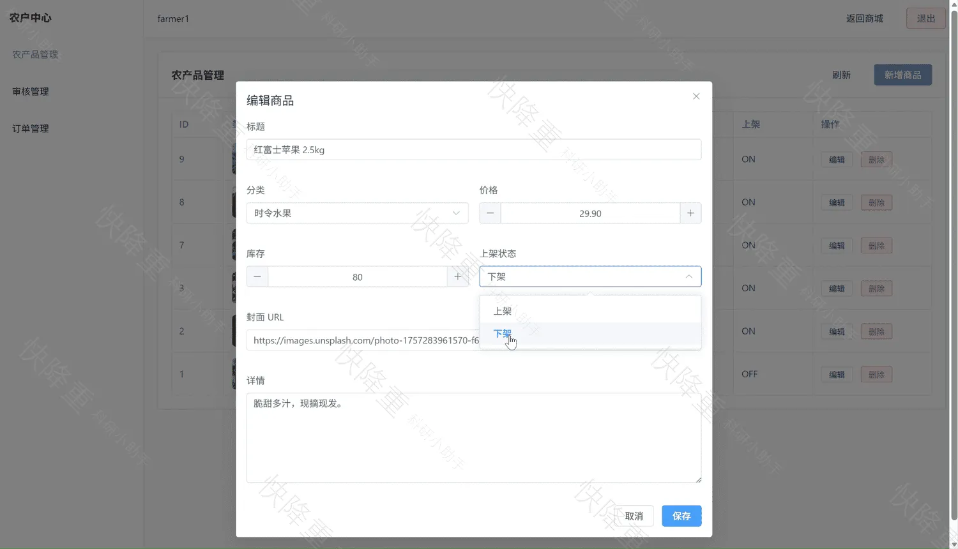Click 删除 for product ID 7
The height and width of the screenshot is (549, 958).
tap(876, 245)
